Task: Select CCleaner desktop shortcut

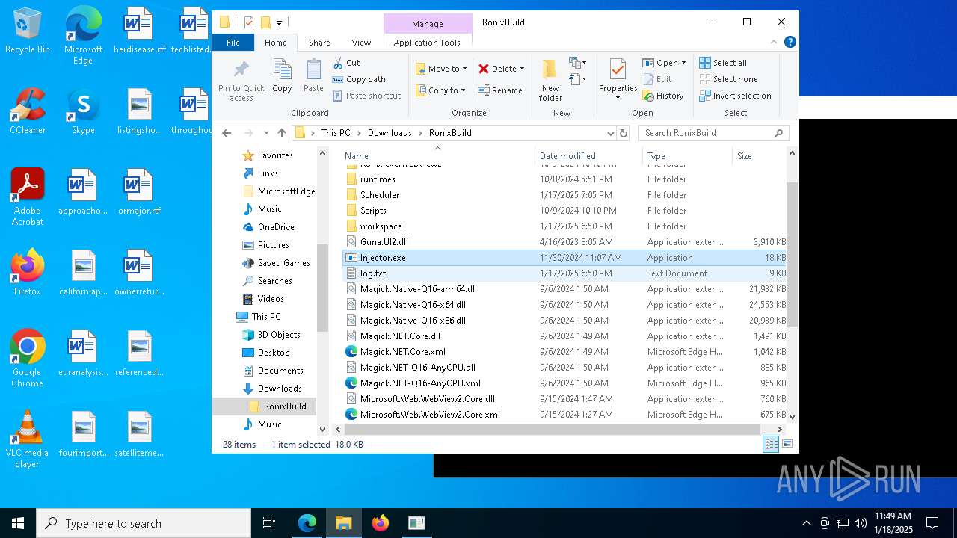Action: pyautogui.click(x=28, y=111)
